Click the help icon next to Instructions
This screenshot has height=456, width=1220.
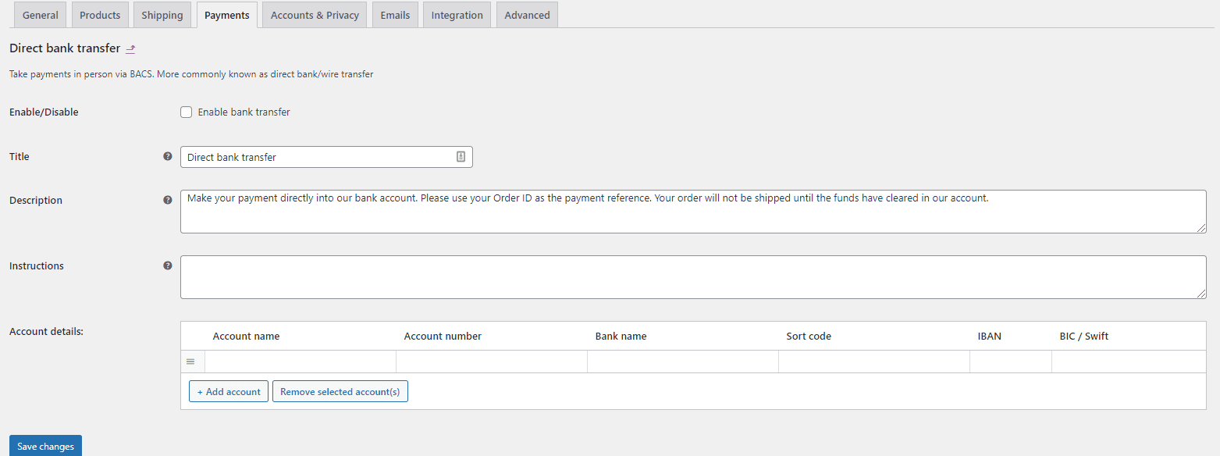point(167,265)
